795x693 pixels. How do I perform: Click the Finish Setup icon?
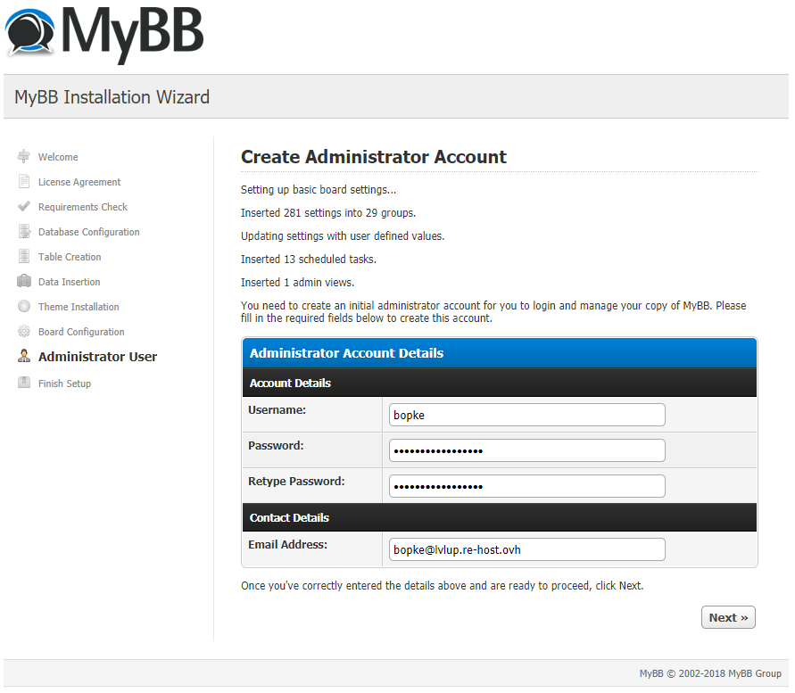24,384
